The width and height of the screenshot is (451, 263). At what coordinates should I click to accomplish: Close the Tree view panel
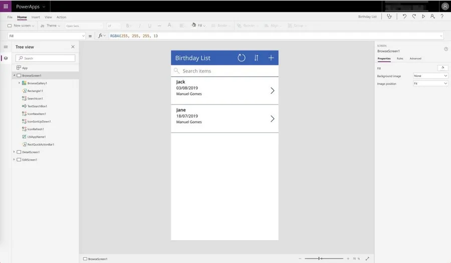pyautogui.click(x=73, y=46)
